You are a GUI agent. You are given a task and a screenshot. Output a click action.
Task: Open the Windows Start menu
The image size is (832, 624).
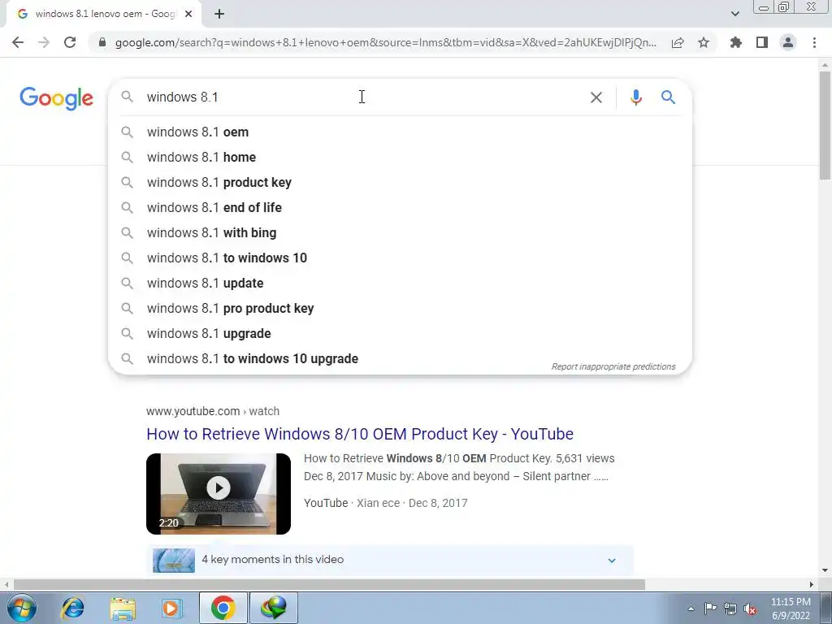[22, 608]
